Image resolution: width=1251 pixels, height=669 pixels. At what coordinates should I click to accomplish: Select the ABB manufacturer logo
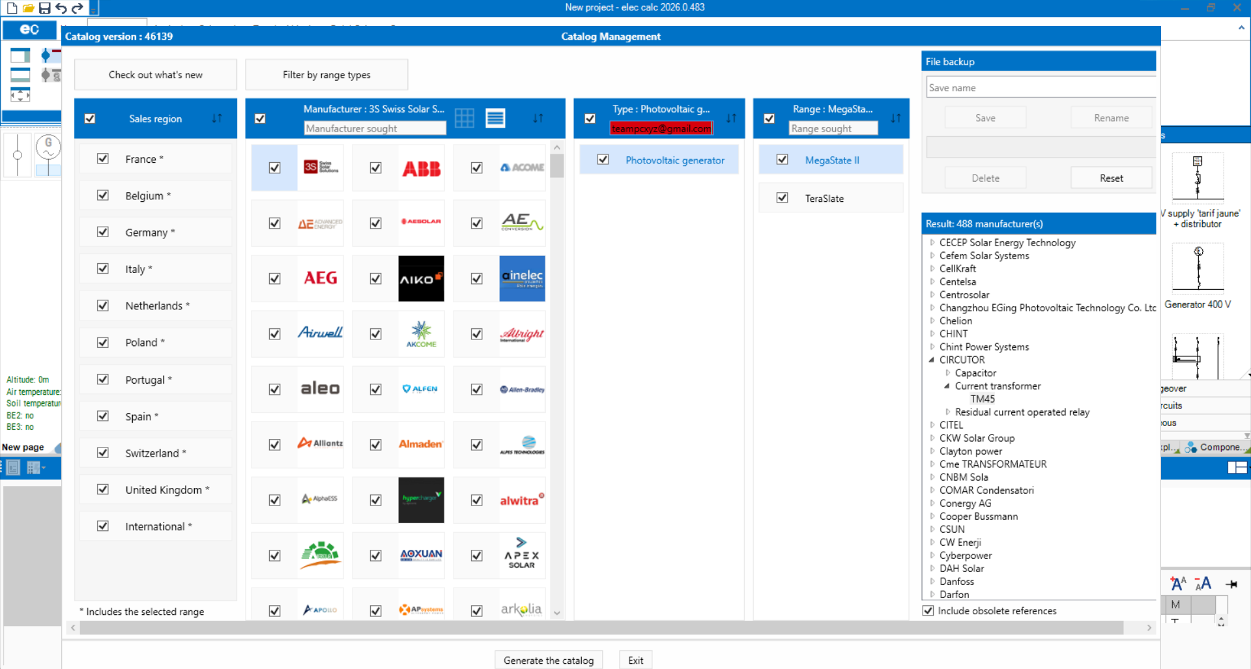tap(422, 168)
